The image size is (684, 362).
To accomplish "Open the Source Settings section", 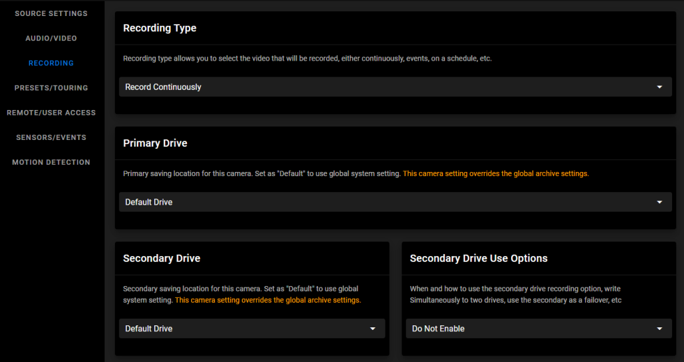I will 51,13.
